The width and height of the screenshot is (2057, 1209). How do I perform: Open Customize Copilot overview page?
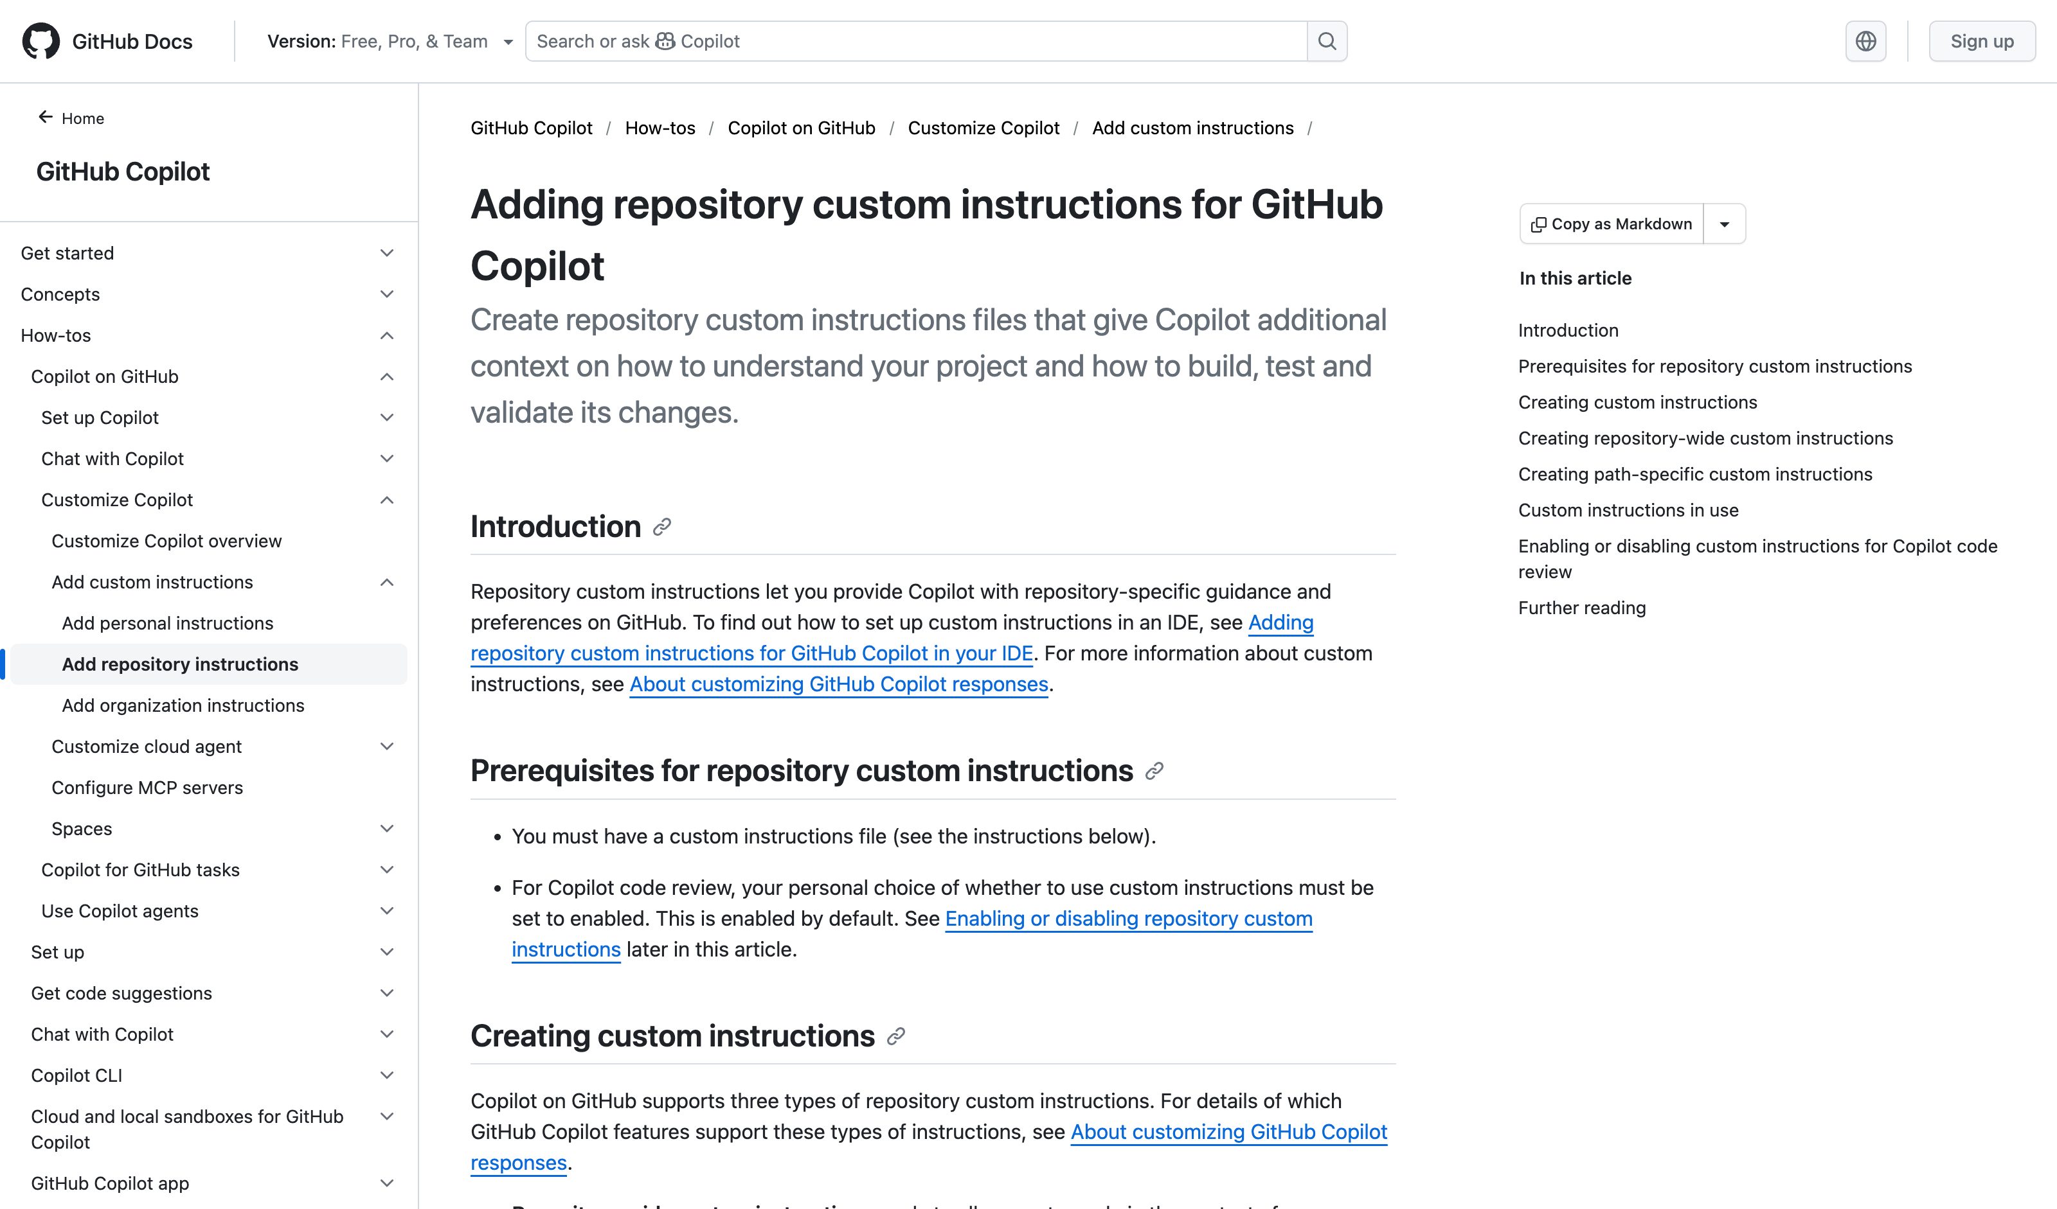coord(166,541)
